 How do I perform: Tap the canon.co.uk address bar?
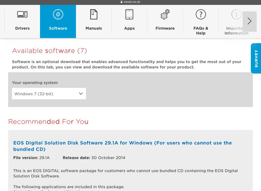click(x=132, y=2)
